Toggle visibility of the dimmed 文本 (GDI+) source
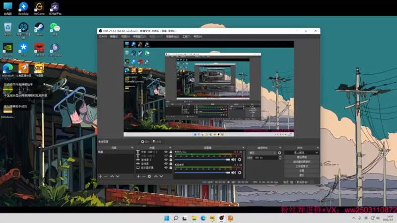This screenshot has width=397, height=223. click(166, 156)
